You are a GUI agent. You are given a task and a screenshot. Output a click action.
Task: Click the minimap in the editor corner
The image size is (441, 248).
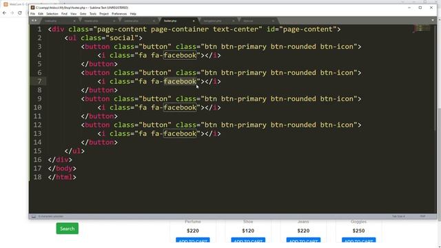click(421, 28)
